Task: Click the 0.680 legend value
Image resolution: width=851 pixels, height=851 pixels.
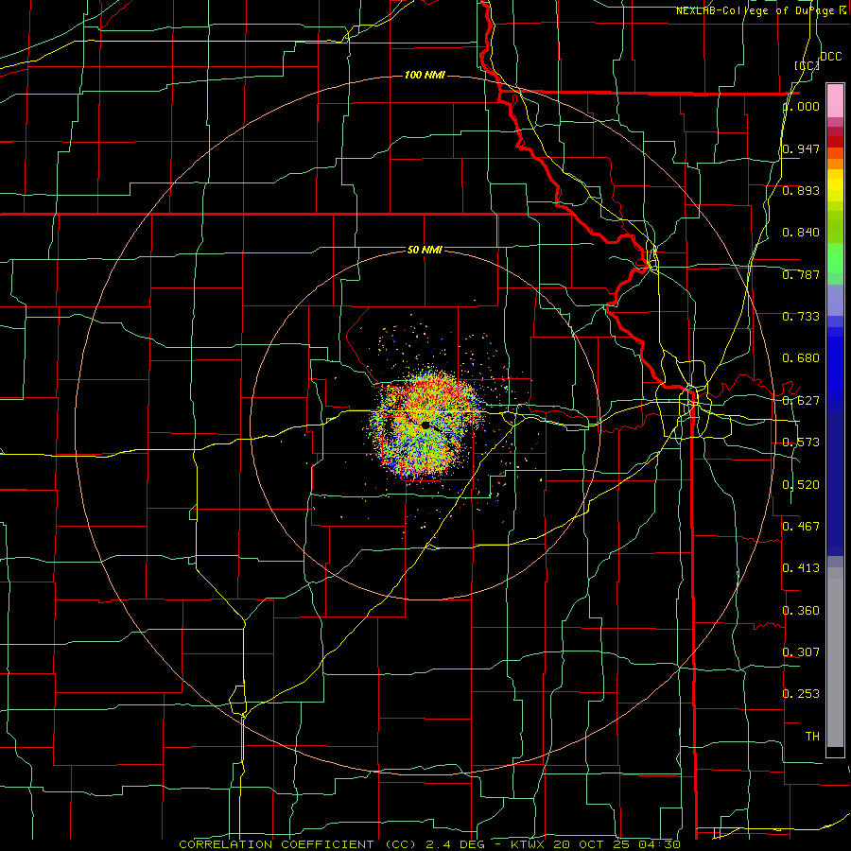Action: point(801,358)
